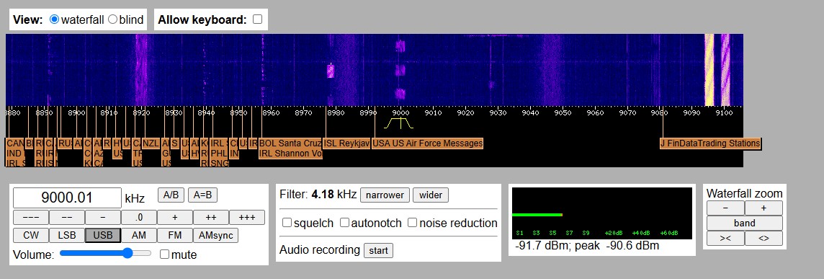The image size is (824, 279).
Task: Start audio recording
Action: 378,251
